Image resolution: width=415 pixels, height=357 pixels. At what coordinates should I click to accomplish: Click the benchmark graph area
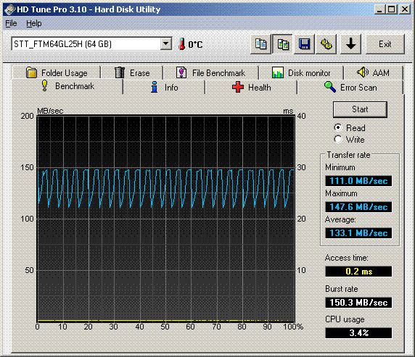pyautogui.click(x=165, y=219)
